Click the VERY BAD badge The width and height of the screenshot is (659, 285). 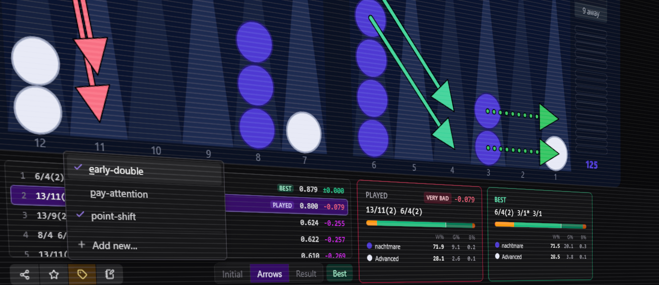[x=437, y=198]
